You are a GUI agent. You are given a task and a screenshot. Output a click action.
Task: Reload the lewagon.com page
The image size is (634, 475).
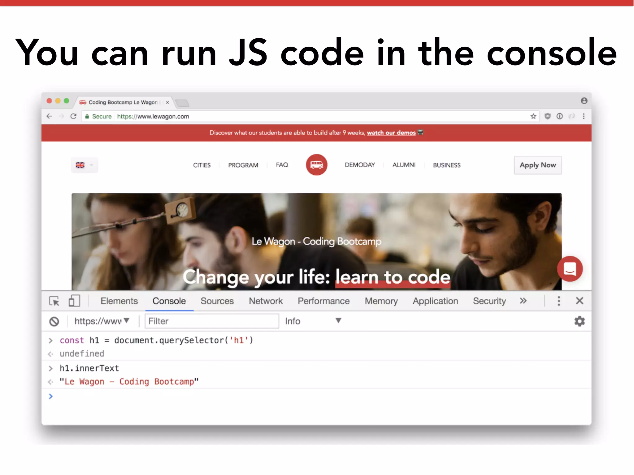(73, 116)
